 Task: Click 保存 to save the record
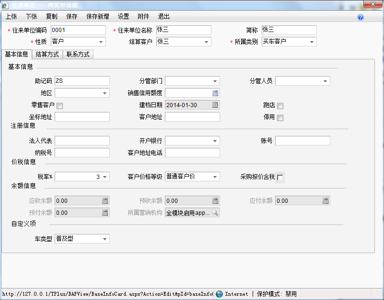click(72, 16)
